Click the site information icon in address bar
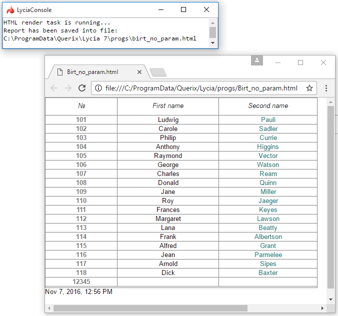The height and width of the screenshot is (316, 338). point(98,88)
